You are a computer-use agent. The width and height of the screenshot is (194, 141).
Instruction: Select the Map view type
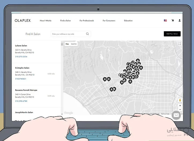pyautogui.click(x=67, y=44)
